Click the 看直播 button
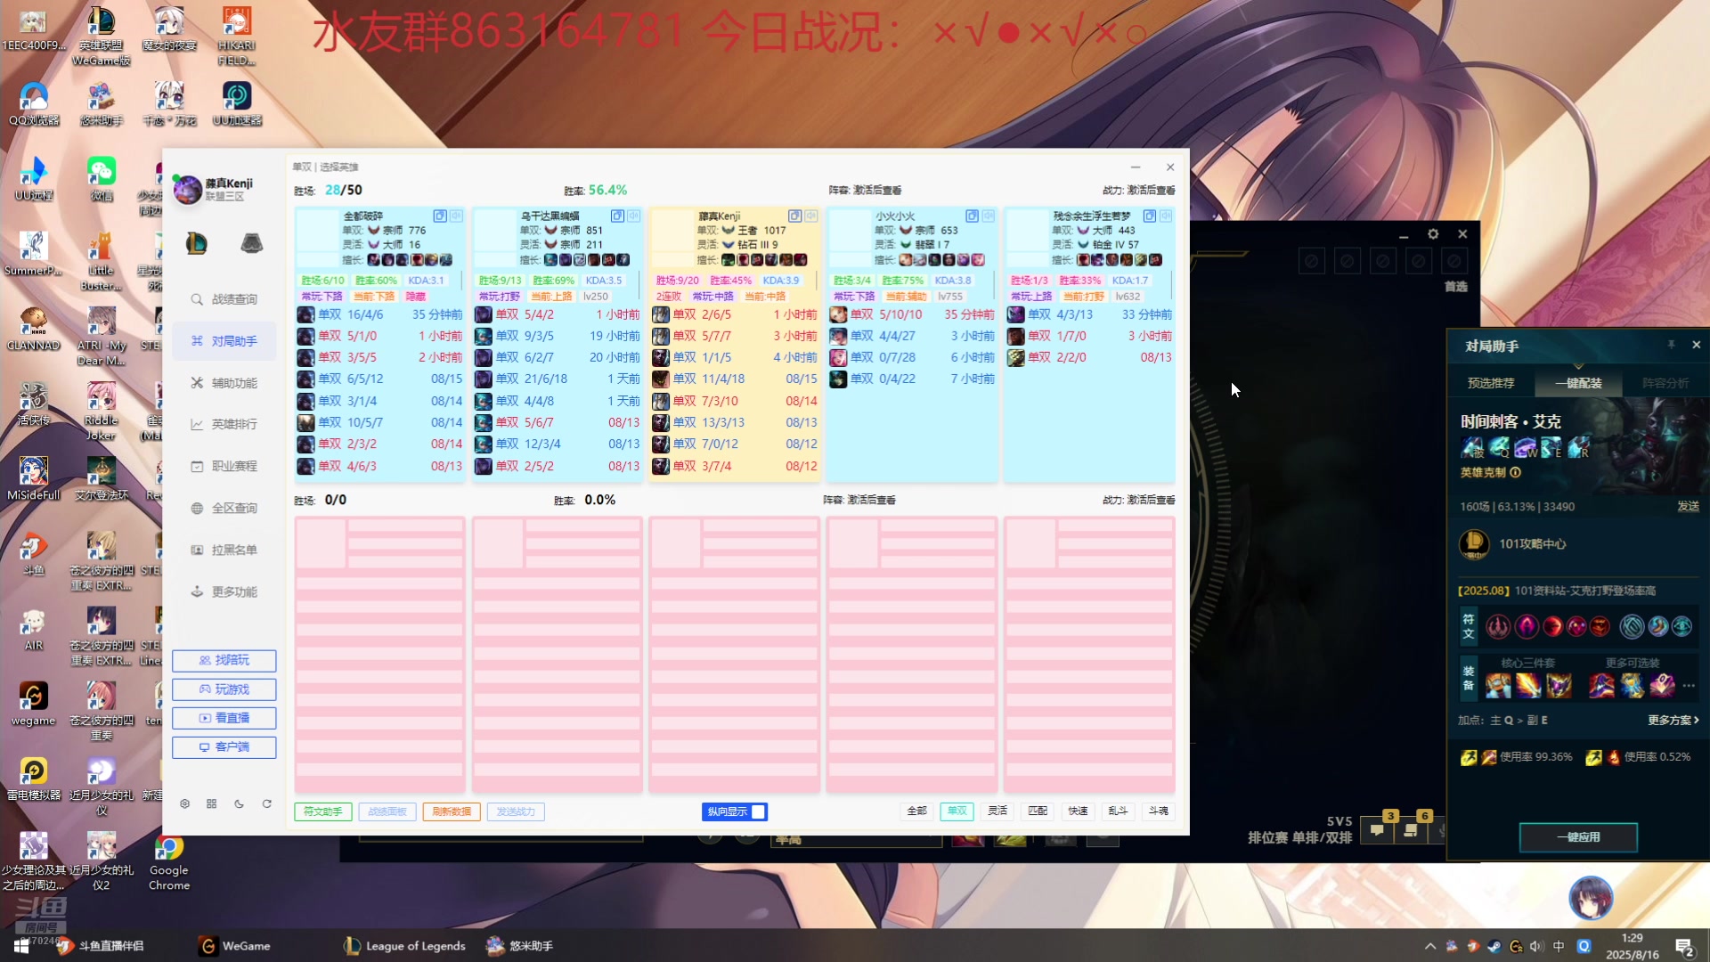 pos(224,718)
